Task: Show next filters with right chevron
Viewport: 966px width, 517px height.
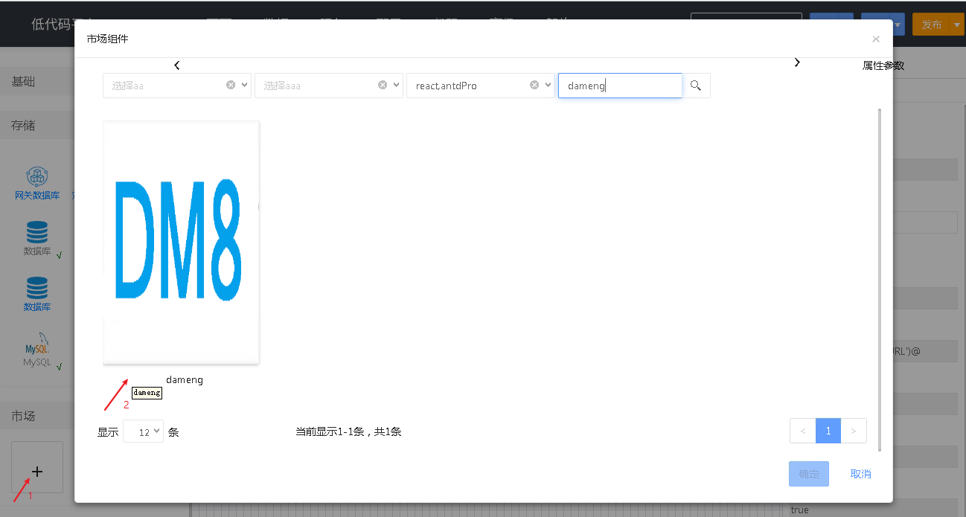Action: [x=797, y=62]
